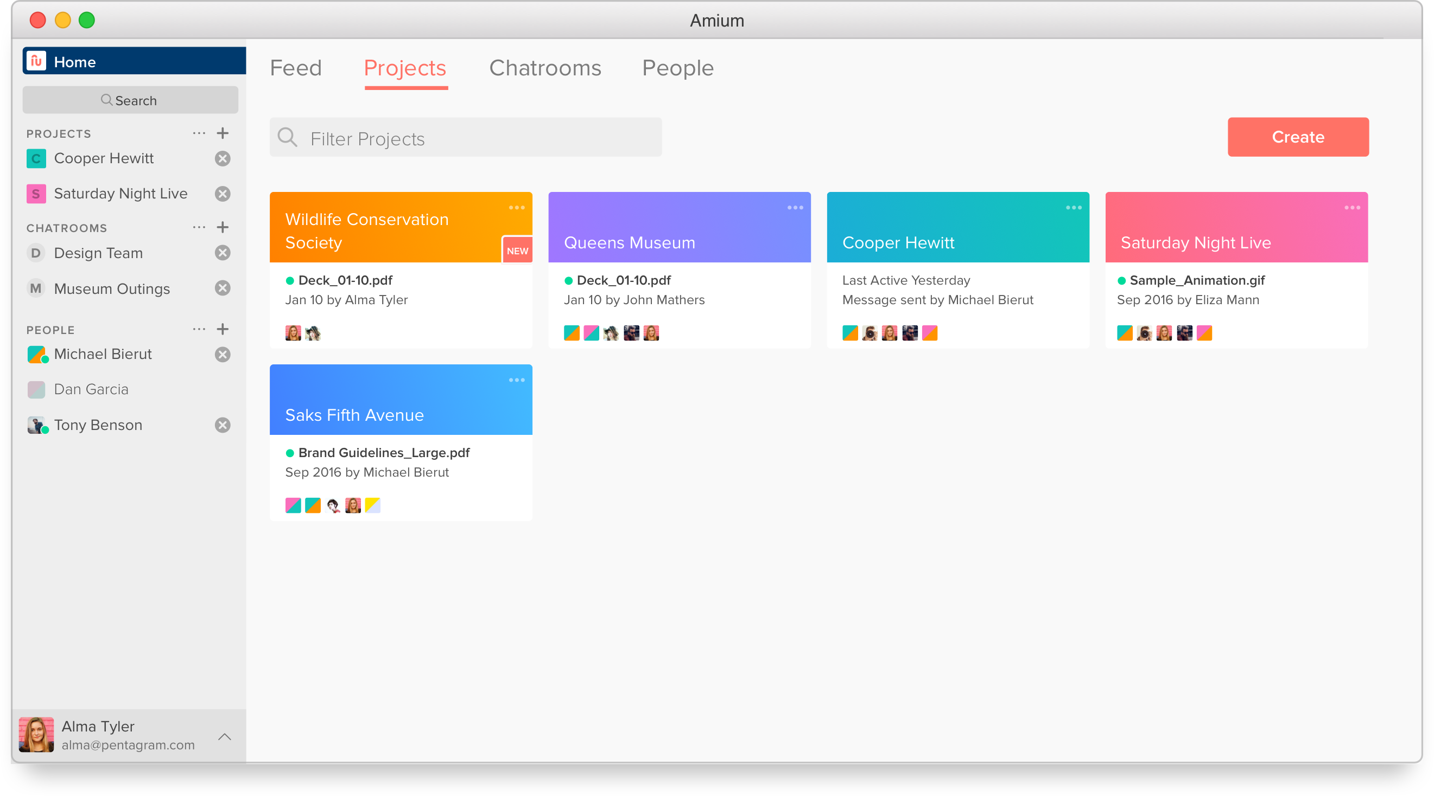Viewport: 1434px width, 796px height.
Task: Open Saturday Night Live project card header
Action: [1236, 228]
